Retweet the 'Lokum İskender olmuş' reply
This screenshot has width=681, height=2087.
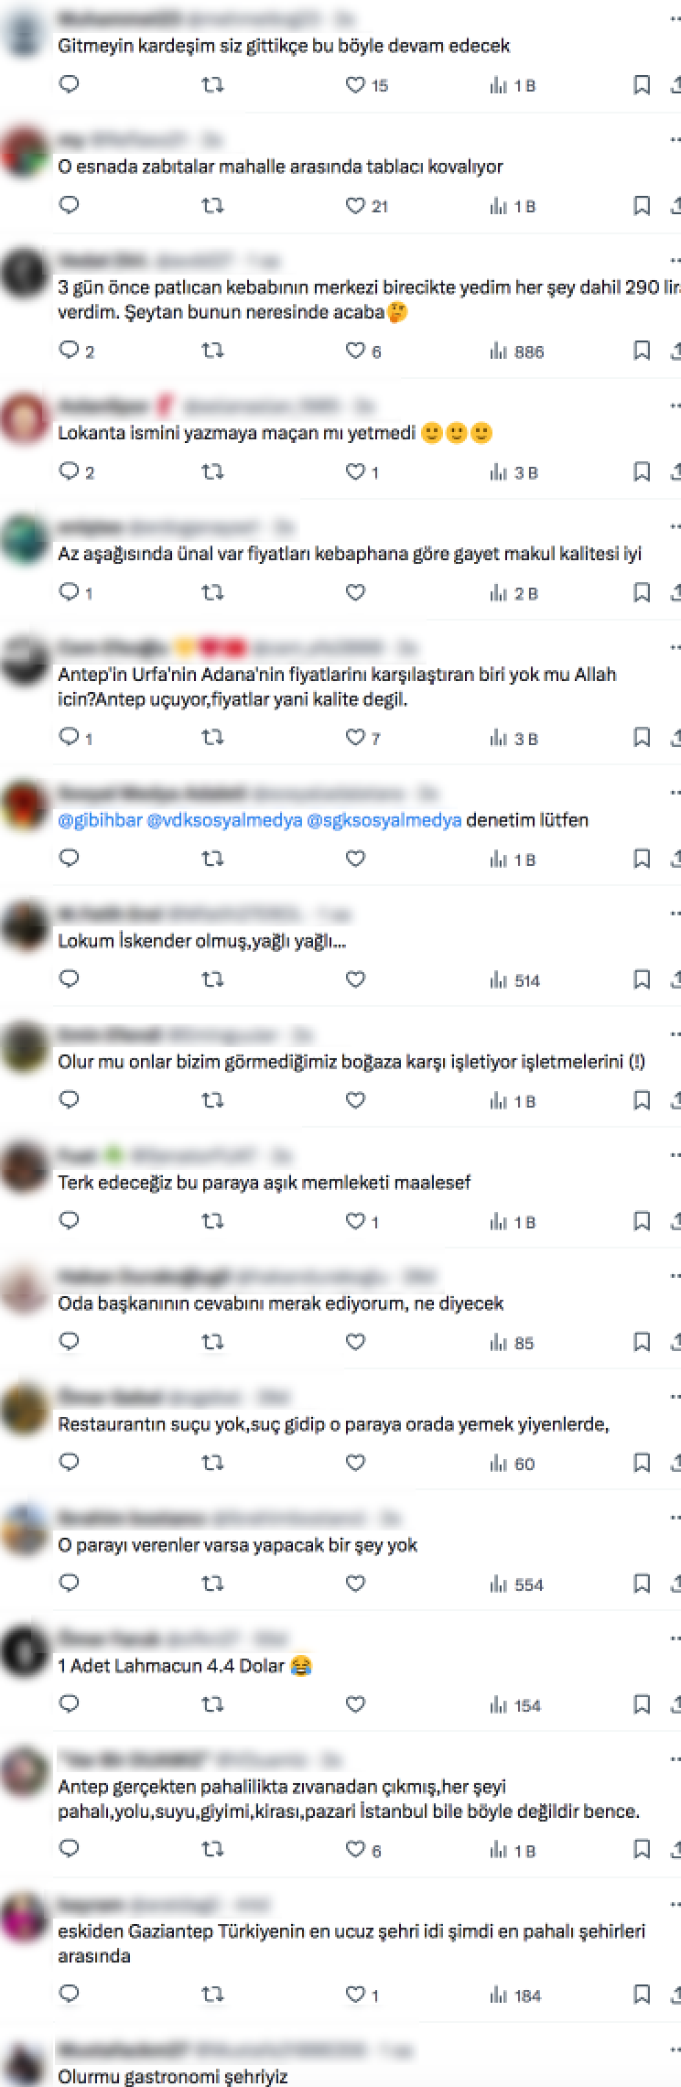pyautogui.click(x=212, y=979)
